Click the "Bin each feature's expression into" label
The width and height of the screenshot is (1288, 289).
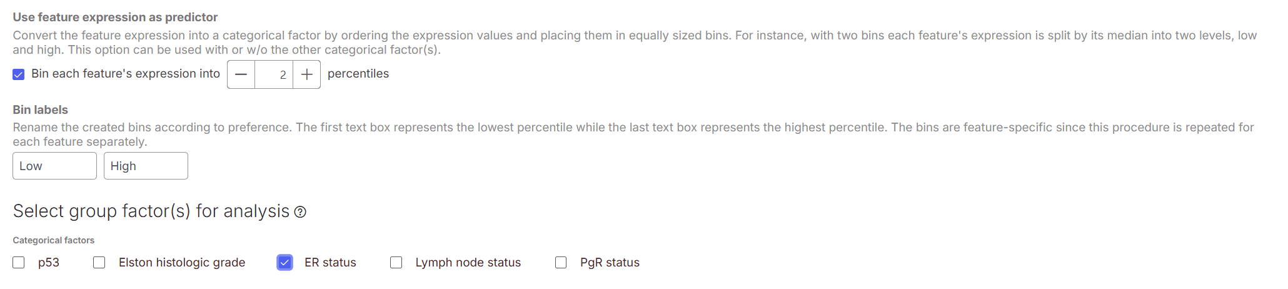(x=126, y=74)
